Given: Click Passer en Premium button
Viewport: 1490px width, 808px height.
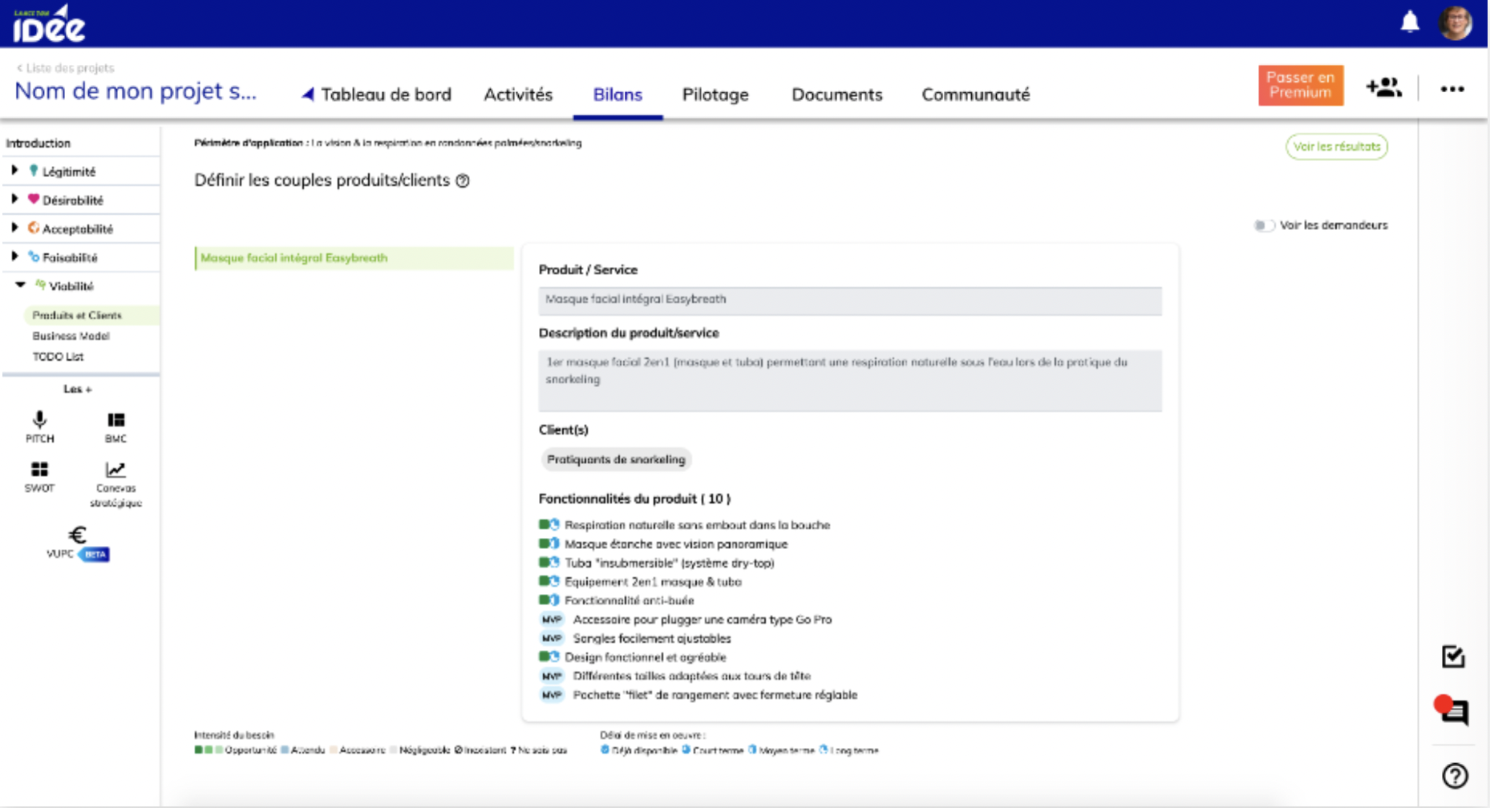Looking at the screenshot, I should click(1301, 85).
